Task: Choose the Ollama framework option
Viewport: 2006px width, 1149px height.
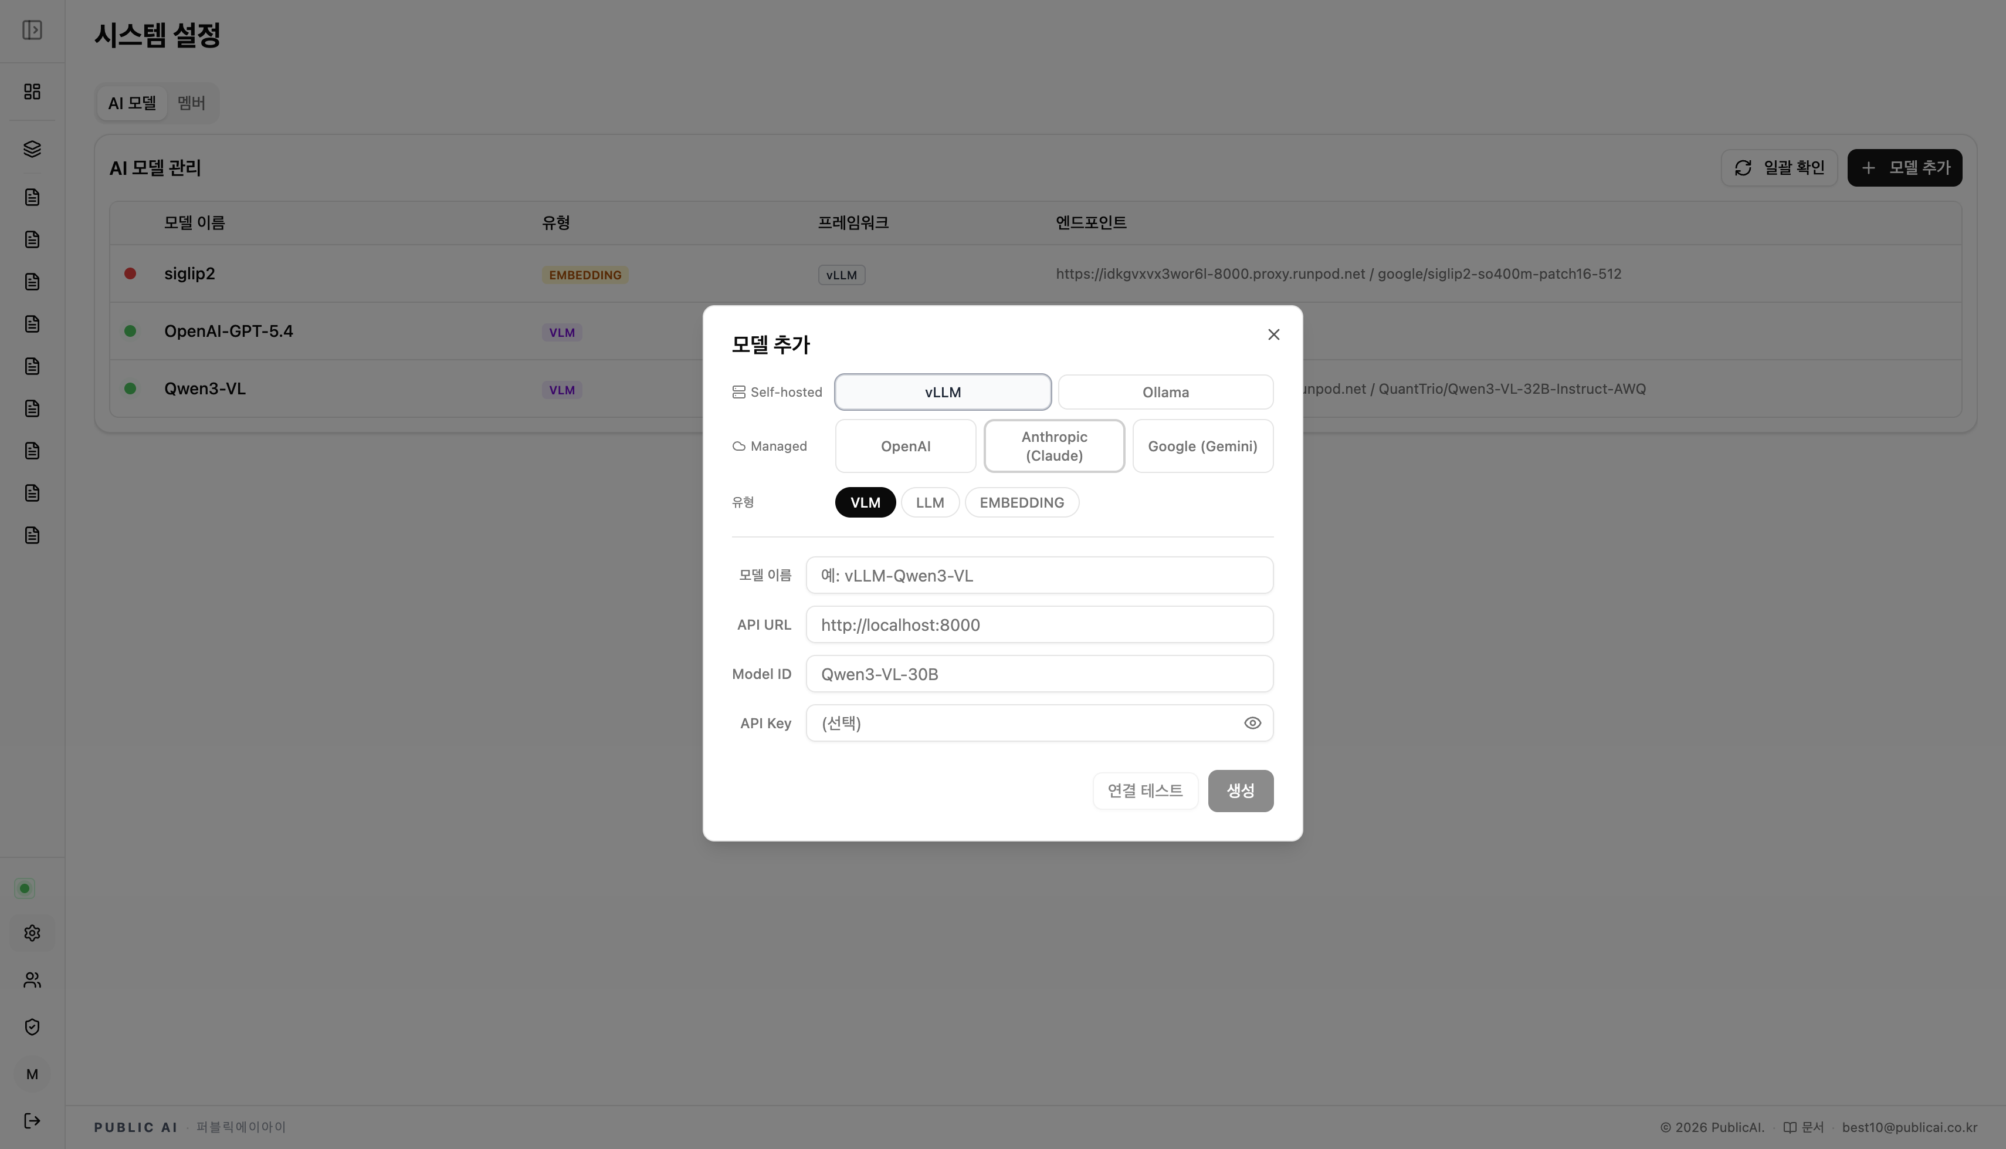Action: 1165,392
